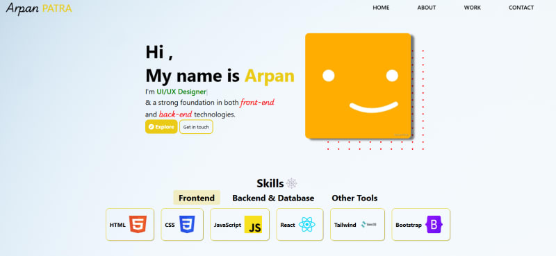Click the web icon beside Skills heading
556x256 pixels.
[291, 183]
